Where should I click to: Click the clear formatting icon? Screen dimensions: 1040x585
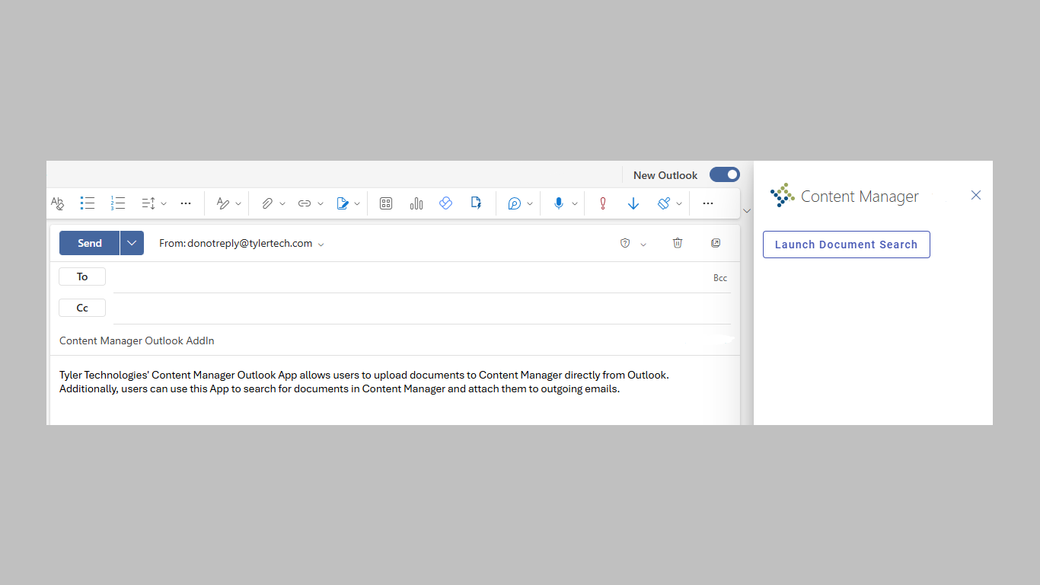point(58,203)
